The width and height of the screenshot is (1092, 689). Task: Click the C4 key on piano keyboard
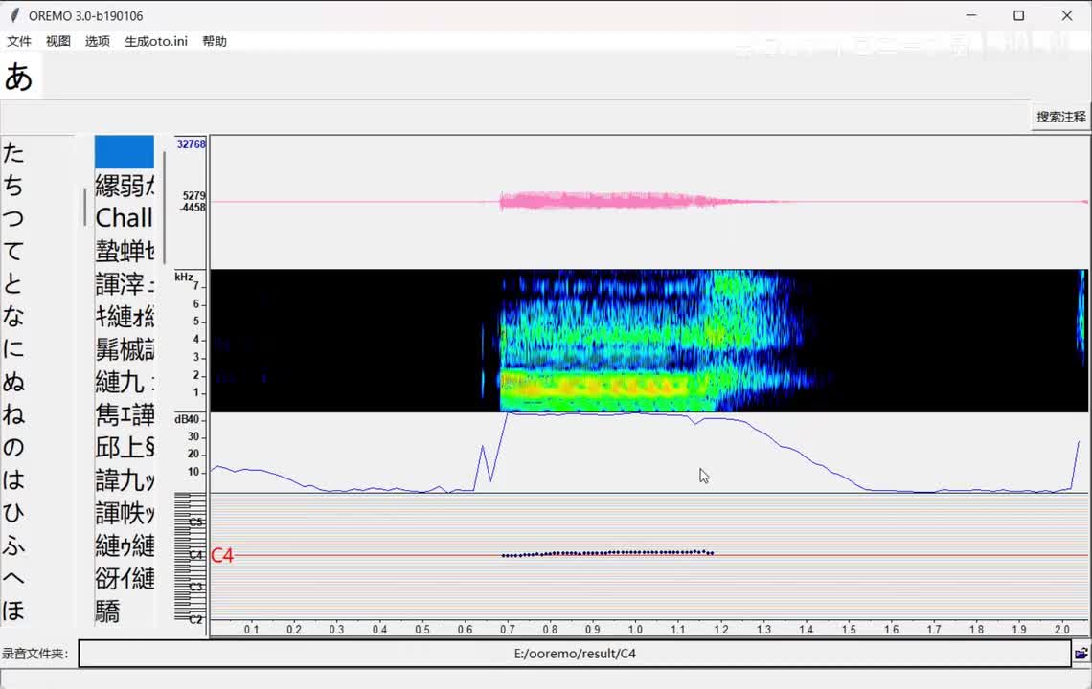coord(196,555)
